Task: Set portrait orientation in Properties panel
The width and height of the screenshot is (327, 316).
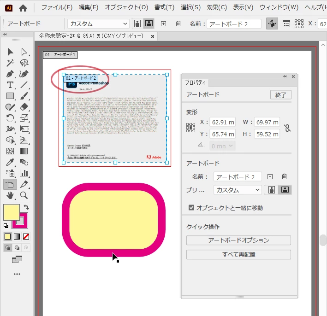Action: [x=272, y=190]
